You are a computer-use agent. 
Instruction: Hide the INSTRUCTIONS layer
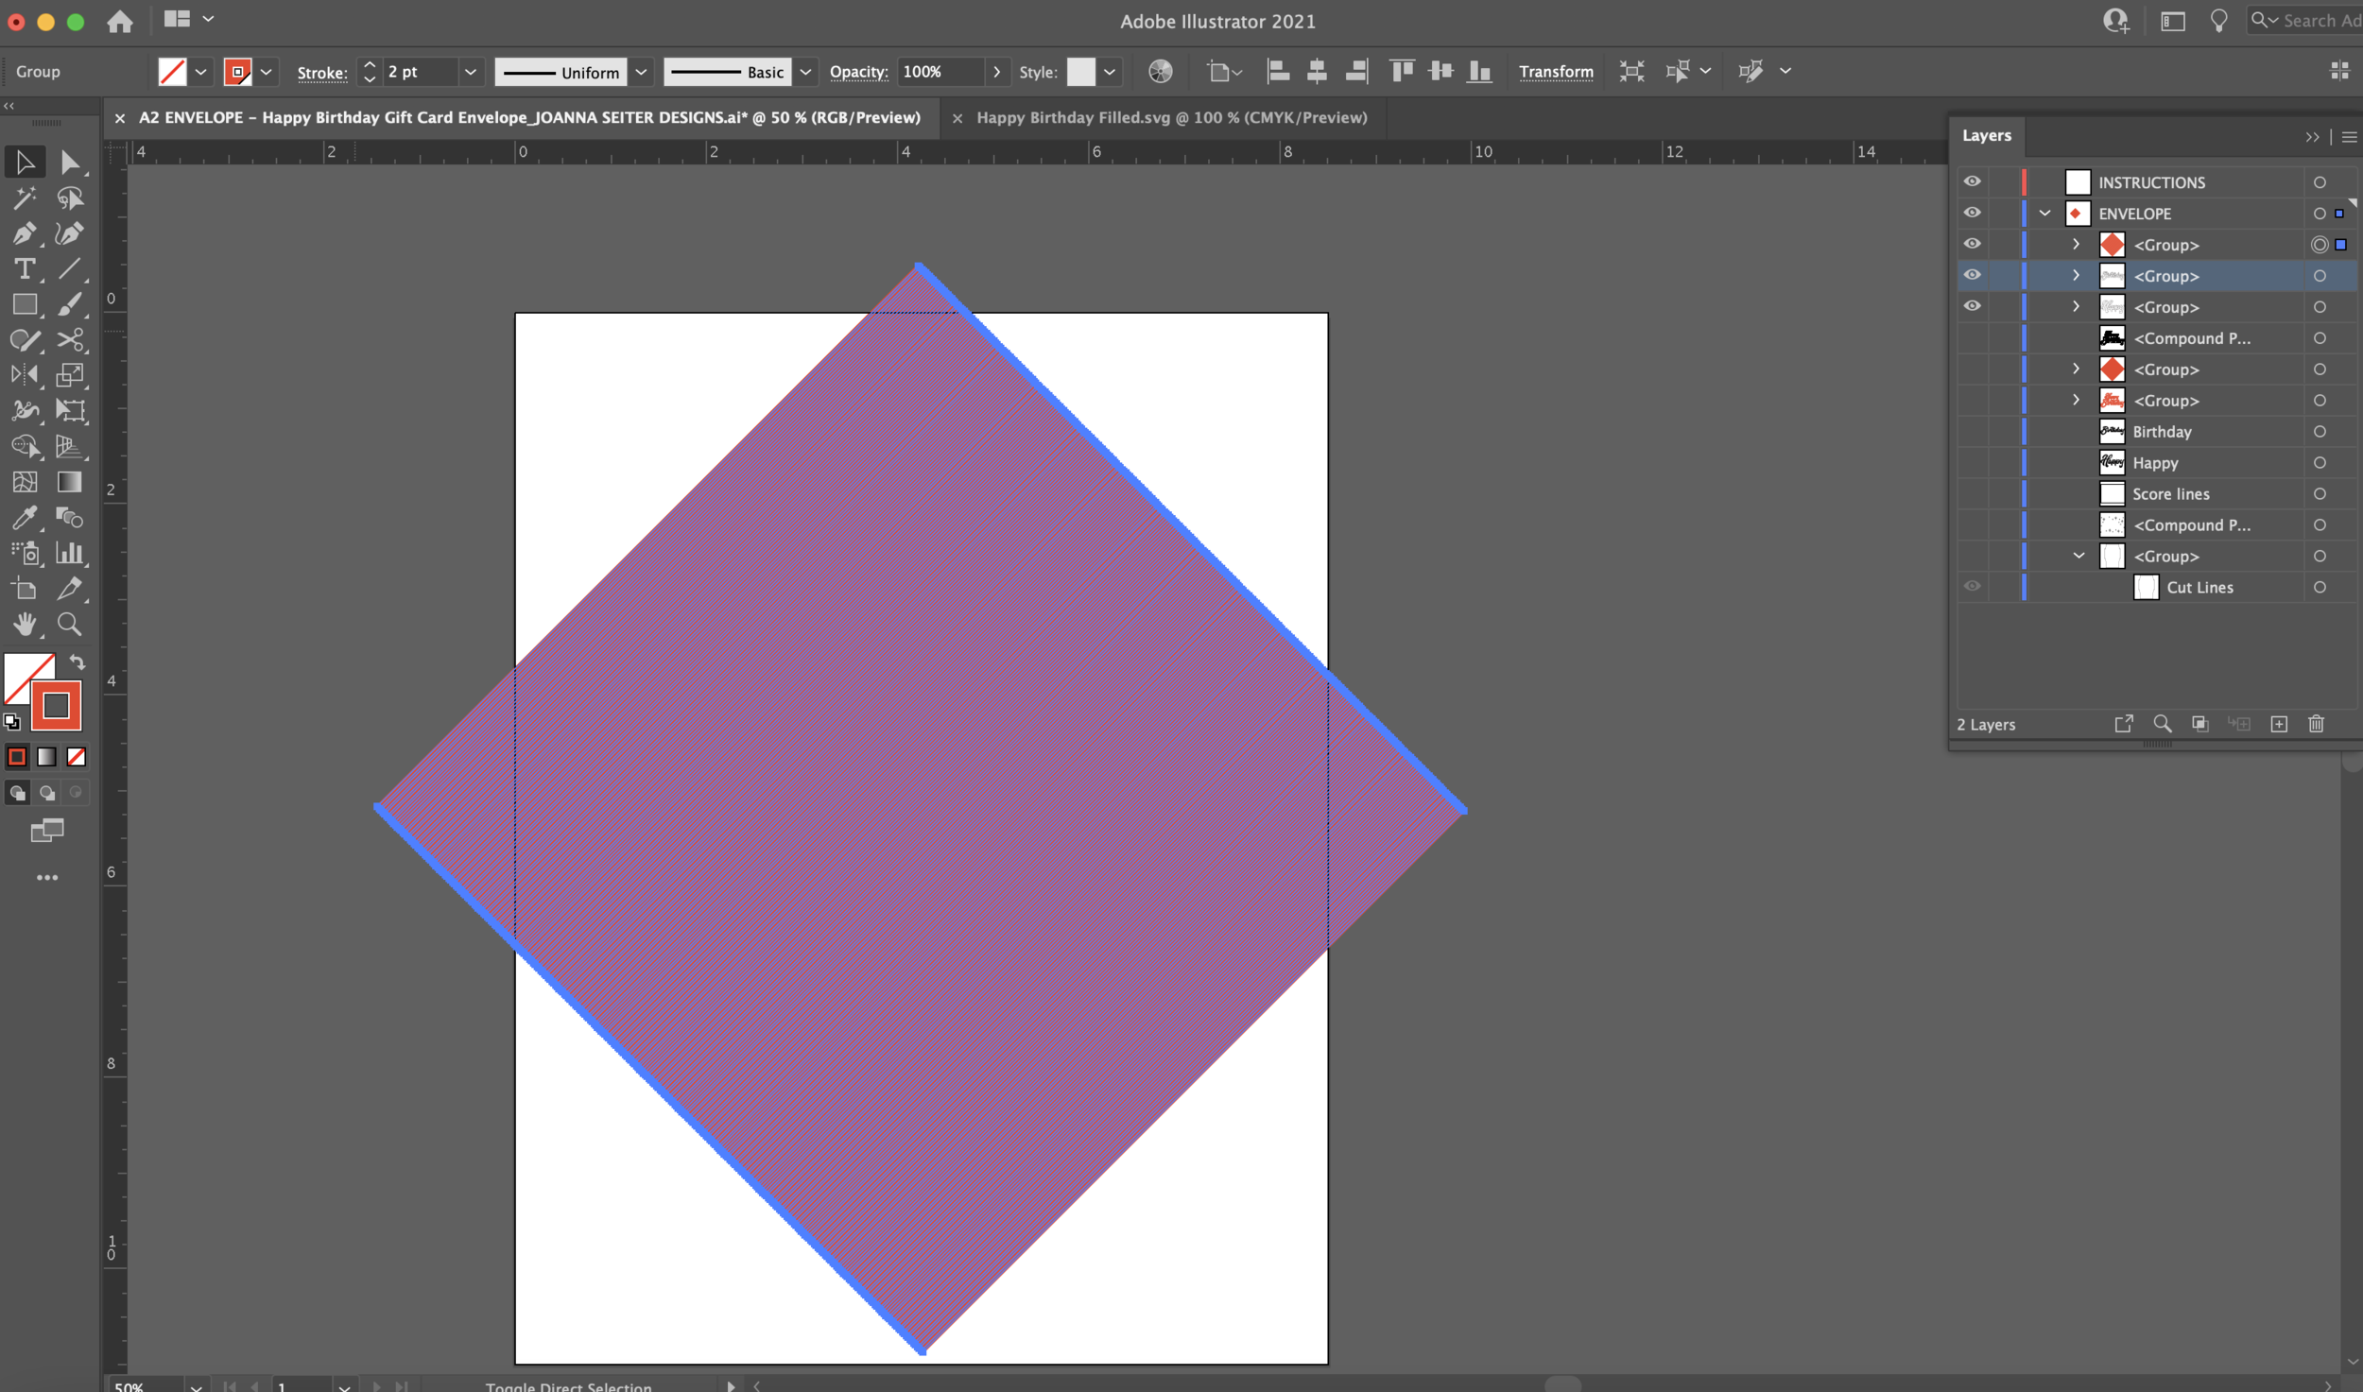point(1972,181)
